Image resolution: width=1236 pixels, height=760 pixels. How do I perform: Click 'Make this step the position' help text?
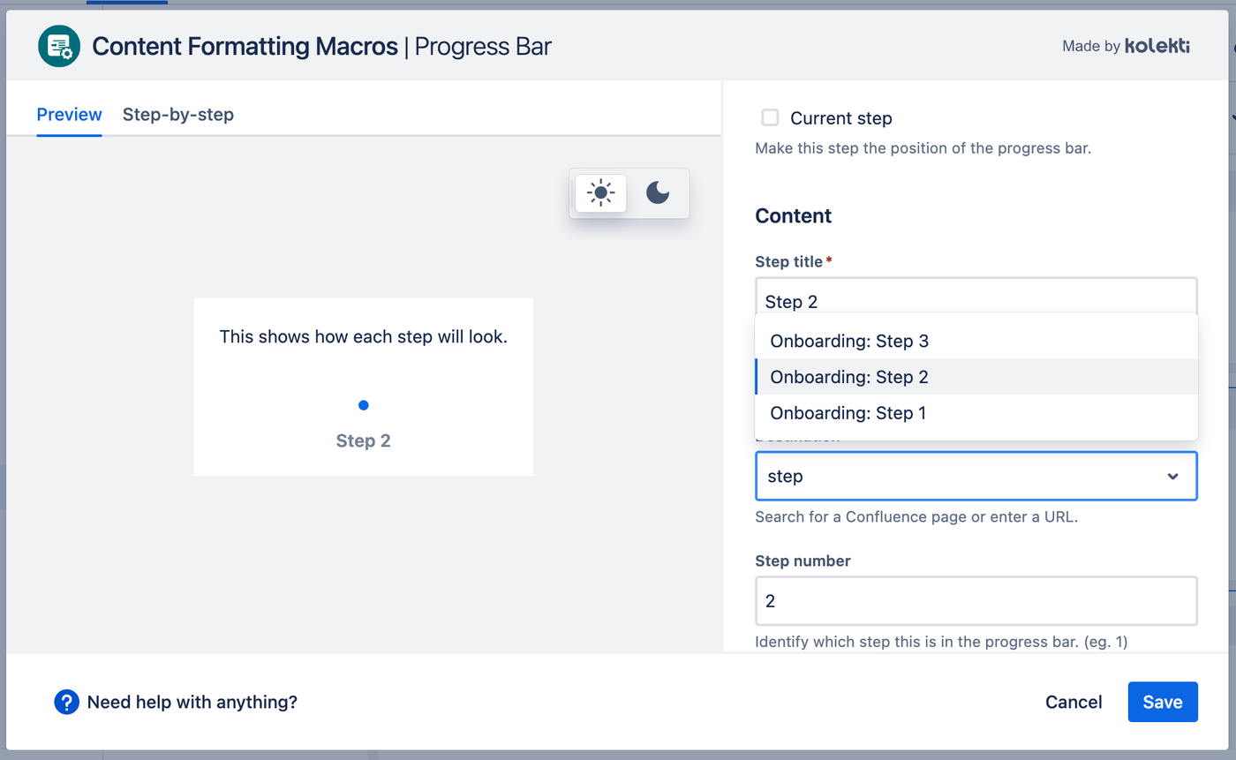click(x=923, y=148)
